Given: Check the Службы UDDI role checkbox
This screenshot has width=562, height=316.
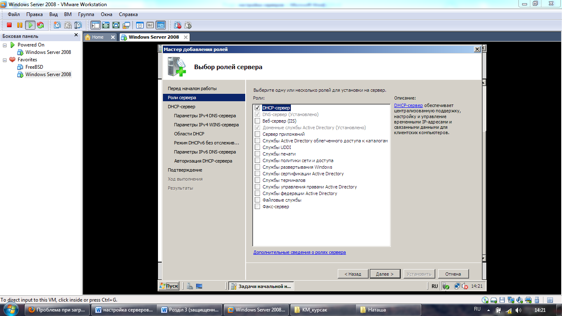Looking at the screenshot, I should (x=257, y=147).
